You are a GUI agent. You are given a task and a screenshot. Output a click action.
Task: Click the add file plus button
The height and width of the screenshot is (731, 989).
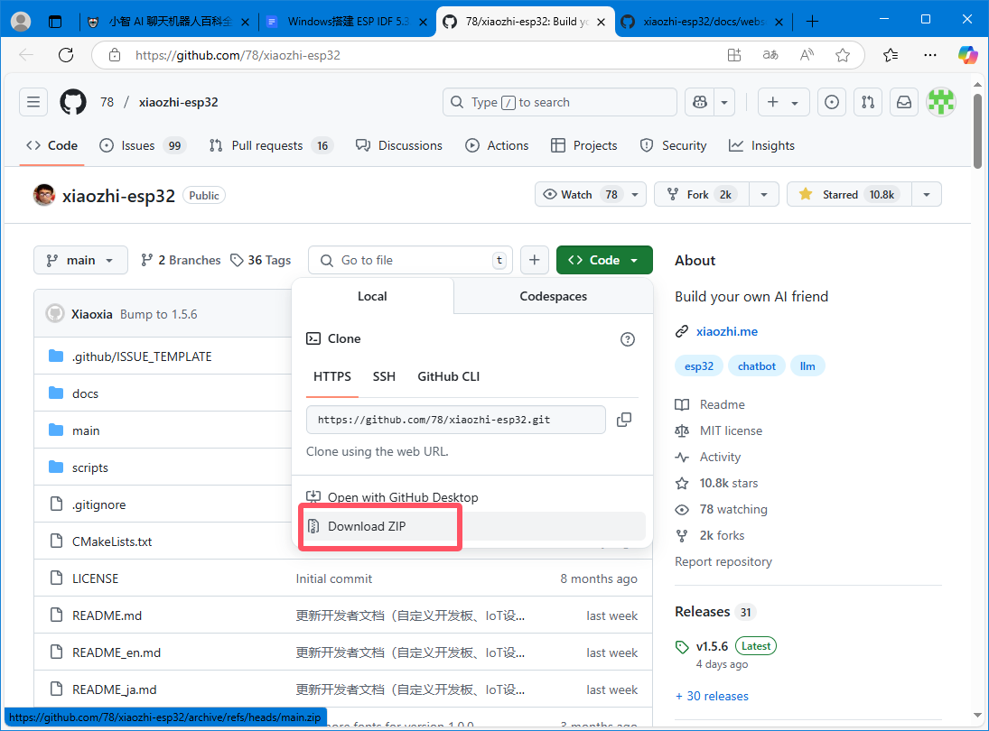(535, 260)
